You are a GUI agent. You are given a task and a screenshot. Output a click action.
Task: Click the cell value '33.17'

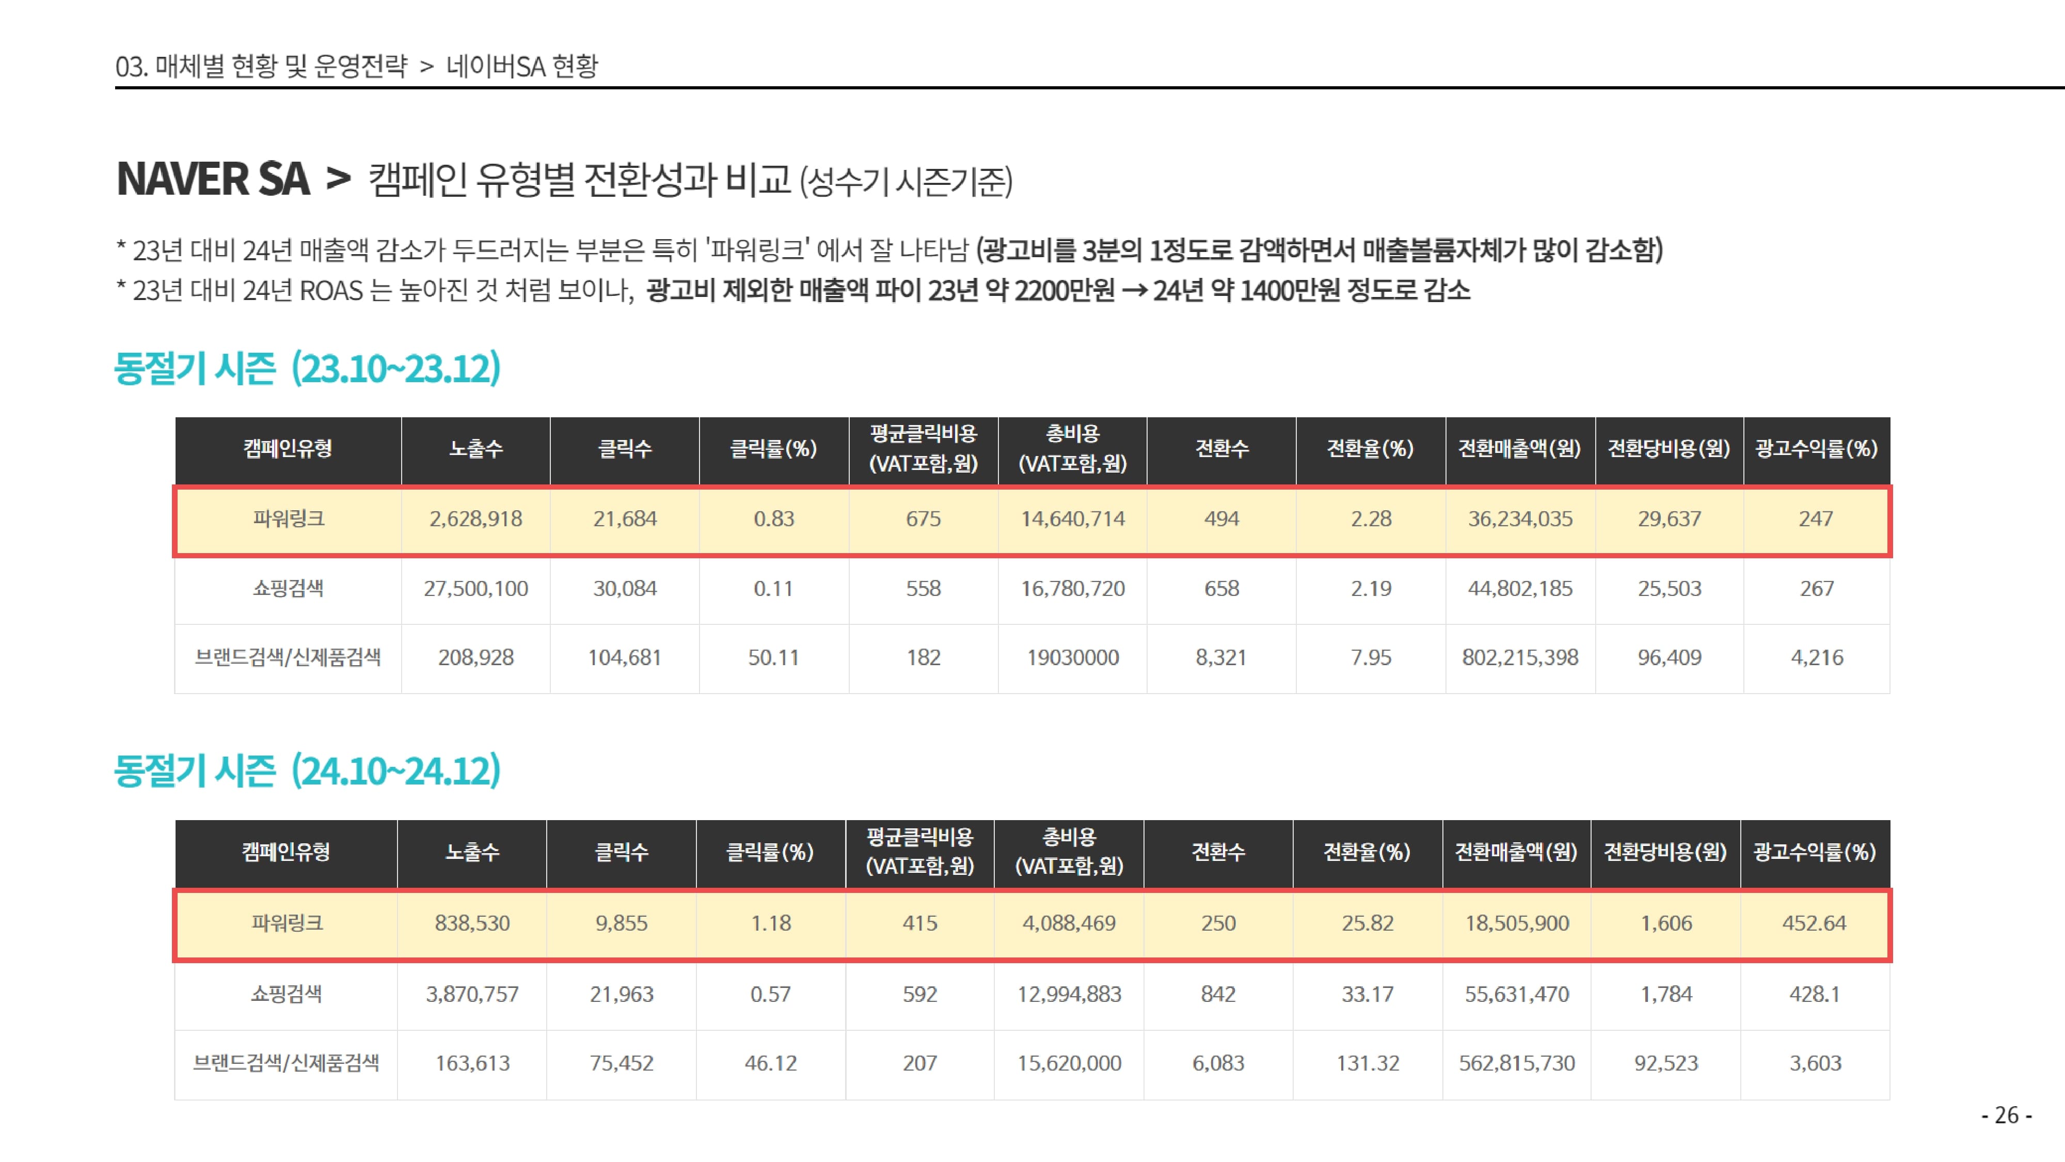coord(1368,994)
